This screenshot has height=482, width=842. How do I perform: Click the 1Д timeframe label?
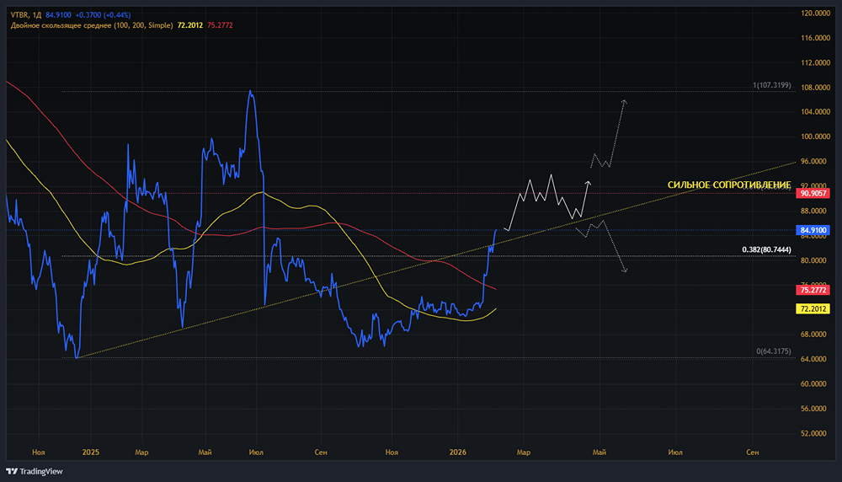(x=36, y=15)
